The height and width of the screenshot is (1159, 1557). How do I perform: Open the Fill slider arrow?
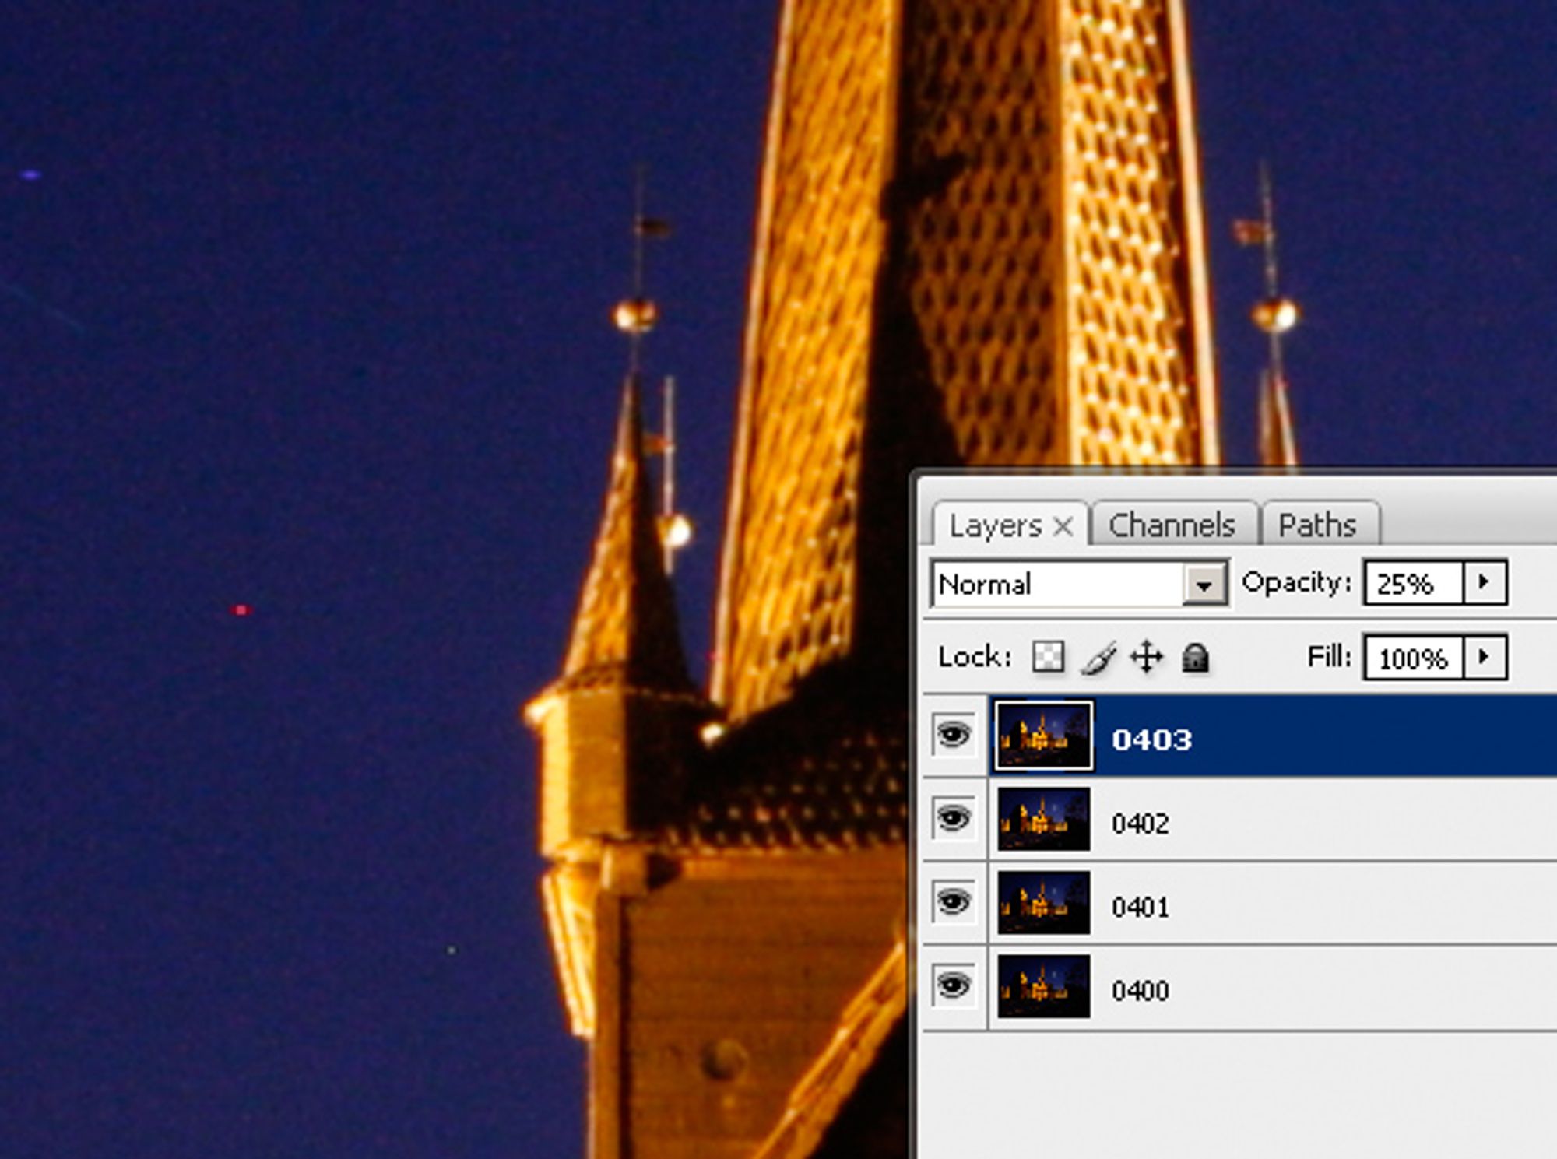(x=1485, y=658)
